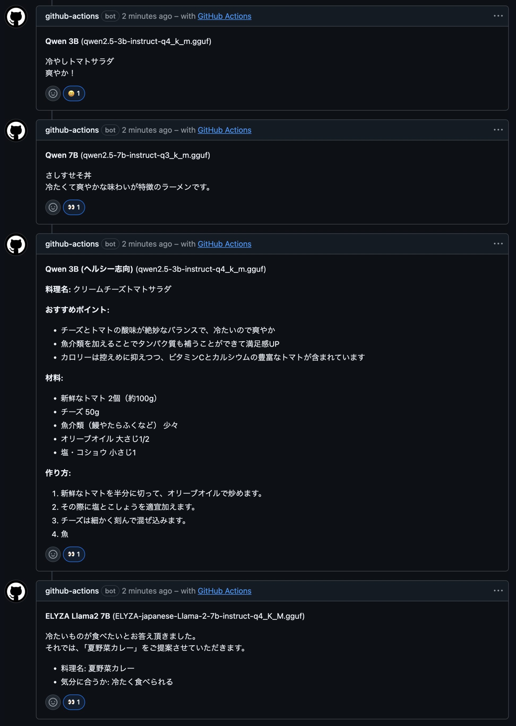516x726 pixels.
Task: Click avatar beside Qwen 3B ヘルシー志向 comment
Action: [16, 244]
